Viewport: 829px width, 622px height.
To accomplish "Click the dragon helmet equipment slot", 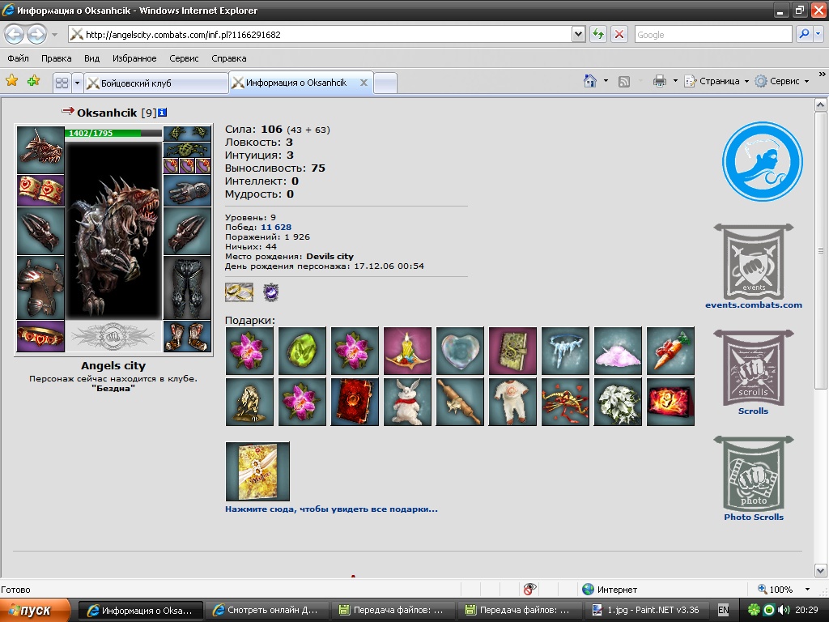I will (40, 150).
